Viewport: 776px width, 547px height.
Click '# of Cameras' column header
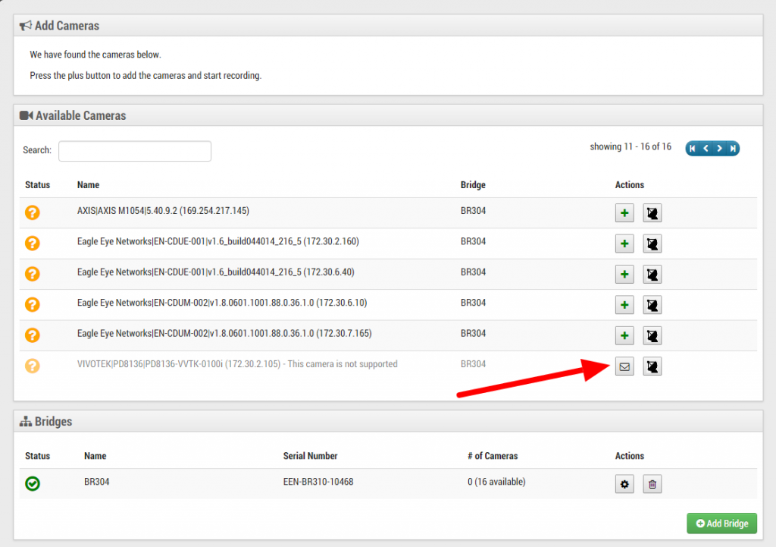click(x=493, y=456)
